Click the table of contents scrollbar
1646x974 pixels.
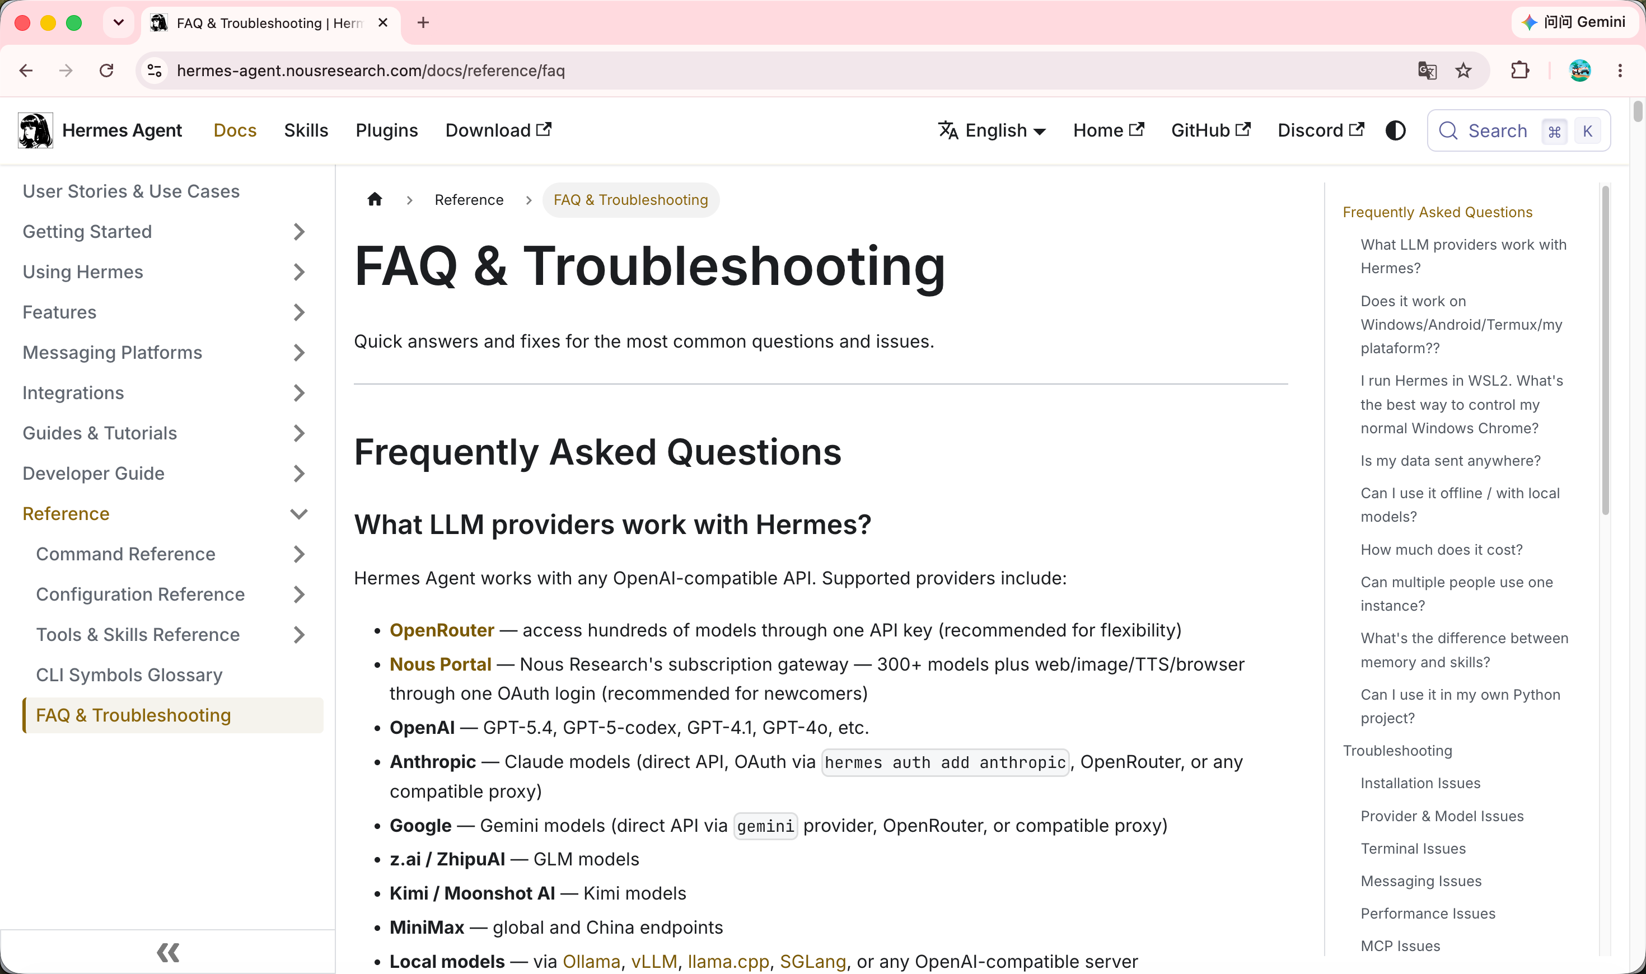click(1605, 350)
